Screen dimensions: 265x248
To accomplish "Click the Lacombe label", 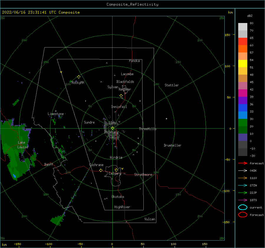I will [127, 74].
